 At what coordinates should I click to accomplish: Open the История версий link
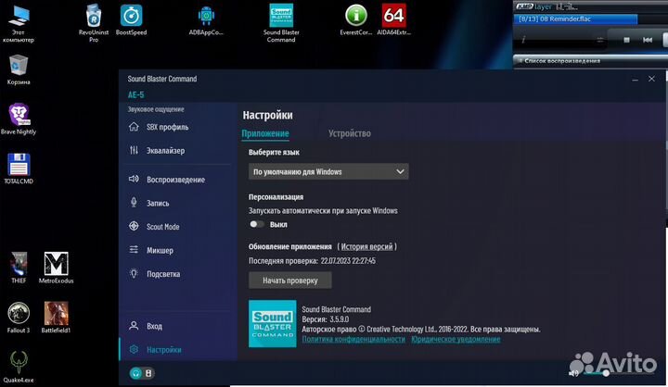(367, 247)
